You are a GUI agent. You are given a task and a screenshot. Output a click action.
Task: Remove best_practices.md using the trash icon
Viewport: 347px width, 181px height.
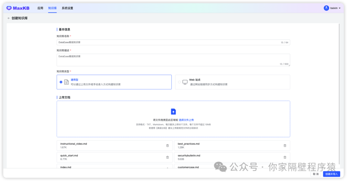285,146
